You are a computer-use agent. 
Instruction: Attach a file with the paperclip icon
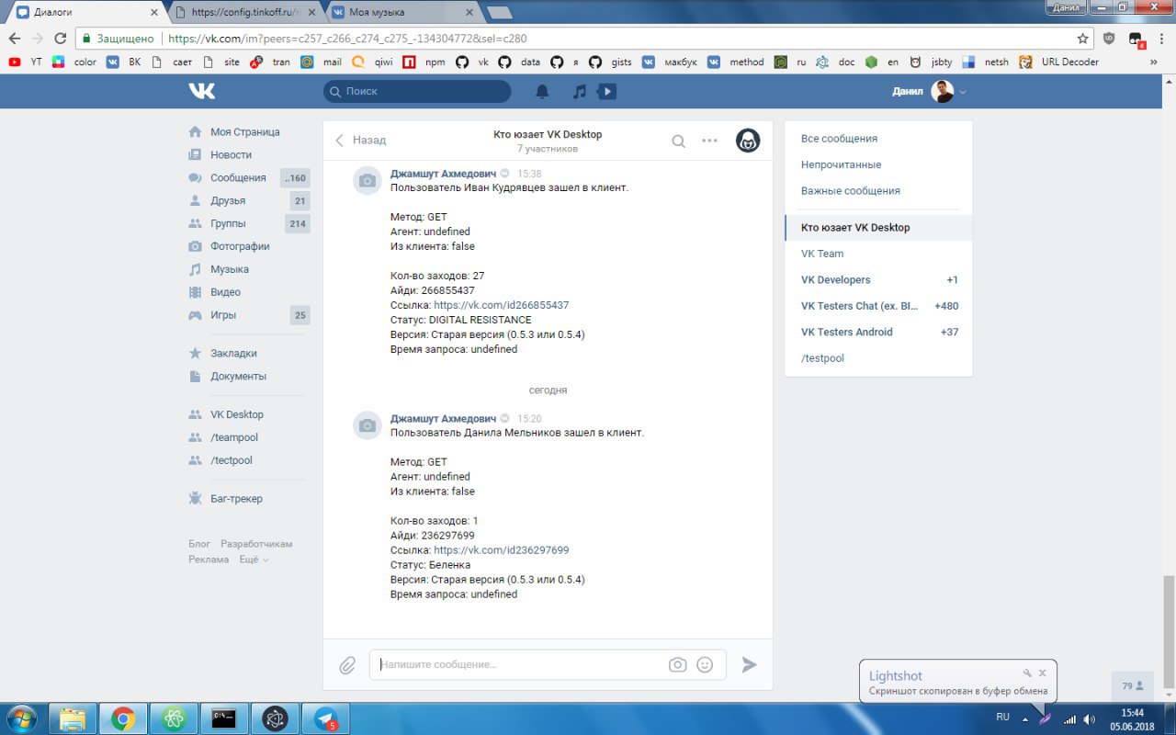tap(347, 665)
